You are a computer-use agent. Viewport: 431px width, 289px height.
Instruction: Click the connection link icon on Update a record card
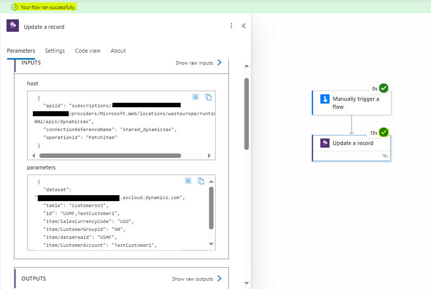pyautogui.click(x=385, y=156)
